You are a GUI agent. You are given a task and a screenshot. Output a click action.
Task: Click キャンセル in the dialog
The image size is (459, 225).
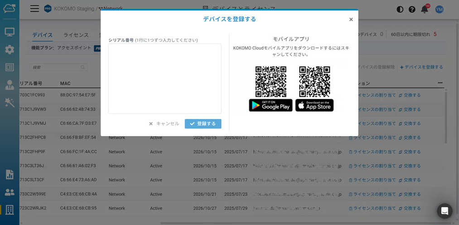(x=164, y=124)
